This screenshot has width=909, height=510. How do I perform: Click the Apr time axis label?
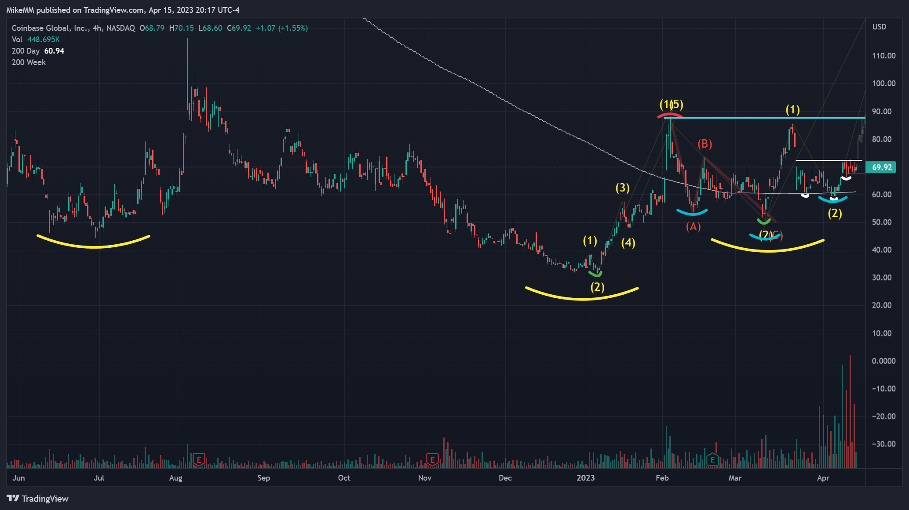tap(823, 478)
